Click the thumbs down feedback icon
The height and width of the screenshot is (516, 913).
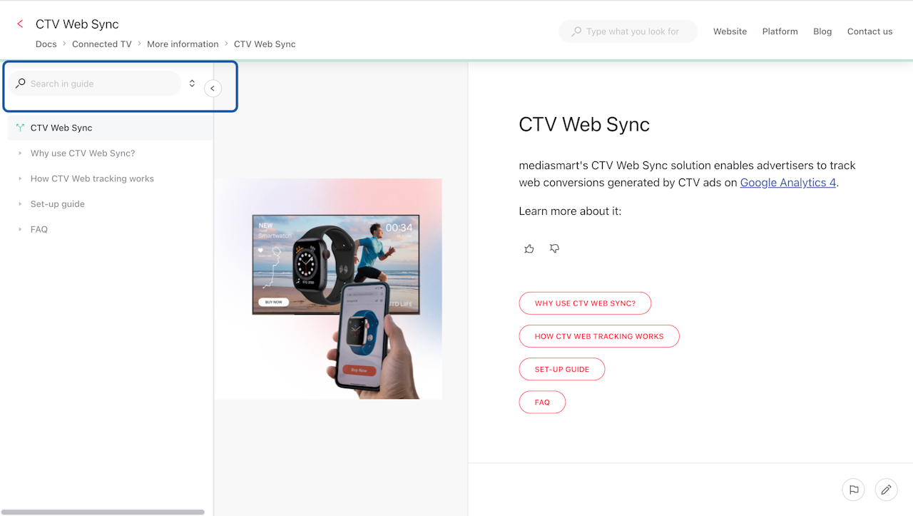(554, 248)
